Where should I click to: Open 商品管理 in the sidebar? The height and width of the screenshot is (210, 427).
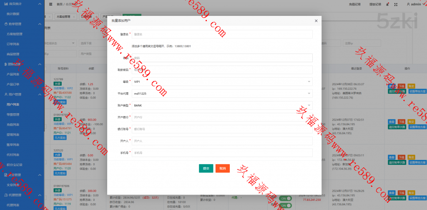point(13,54)
